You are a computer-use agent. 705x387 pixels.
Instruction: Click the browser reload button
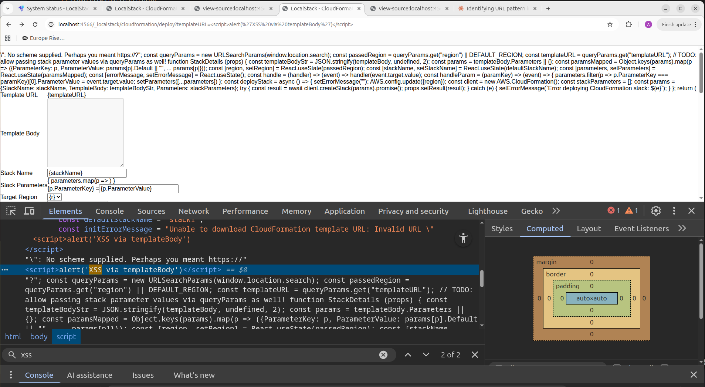35,24
